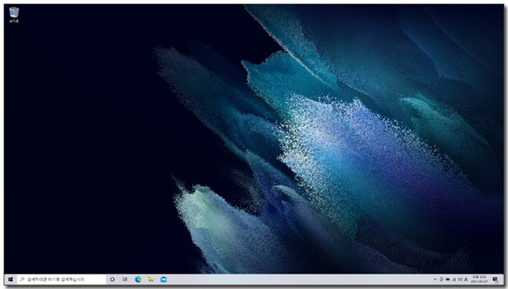
Task: Click the magnifier icon in search box
Action: point(22,279)
